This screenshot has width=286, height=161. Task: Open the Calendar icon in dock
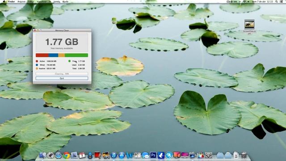point(82,155)
